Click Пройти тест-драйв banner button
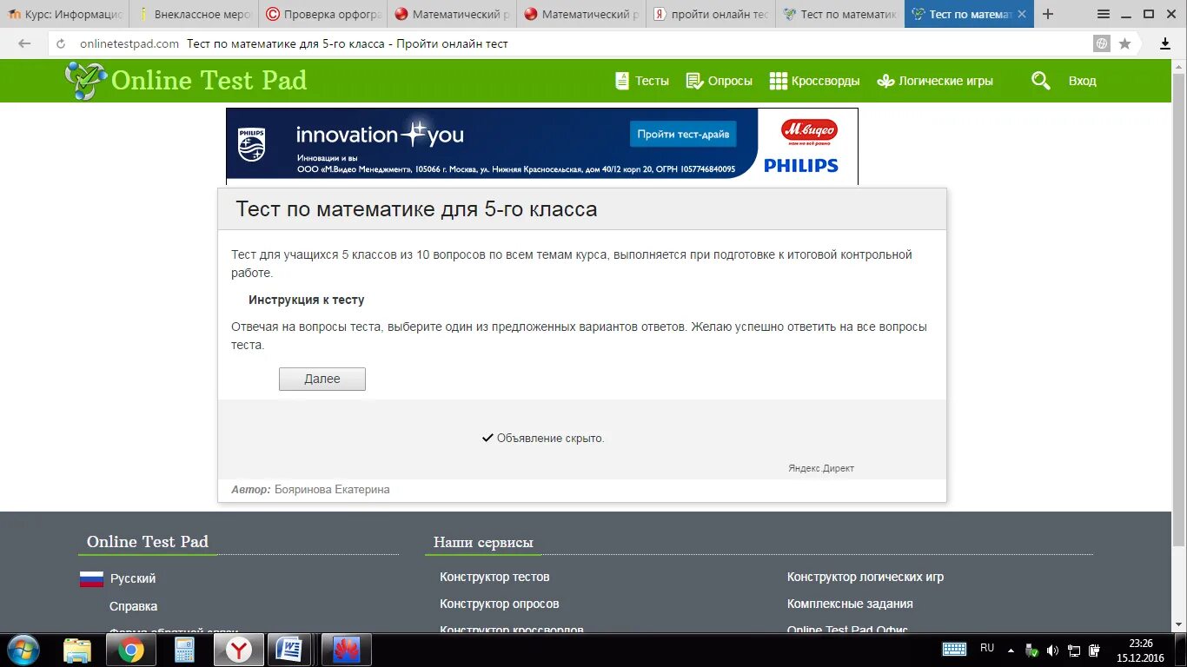 [x=683, y=134]
